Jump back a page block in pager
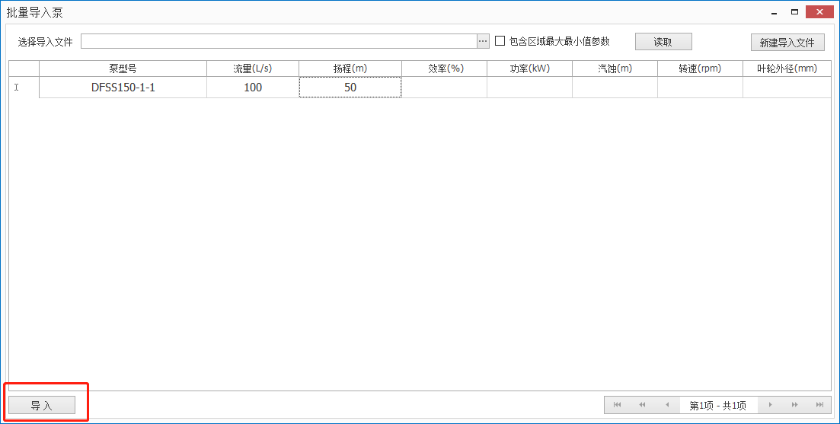 tap(642, 405)
